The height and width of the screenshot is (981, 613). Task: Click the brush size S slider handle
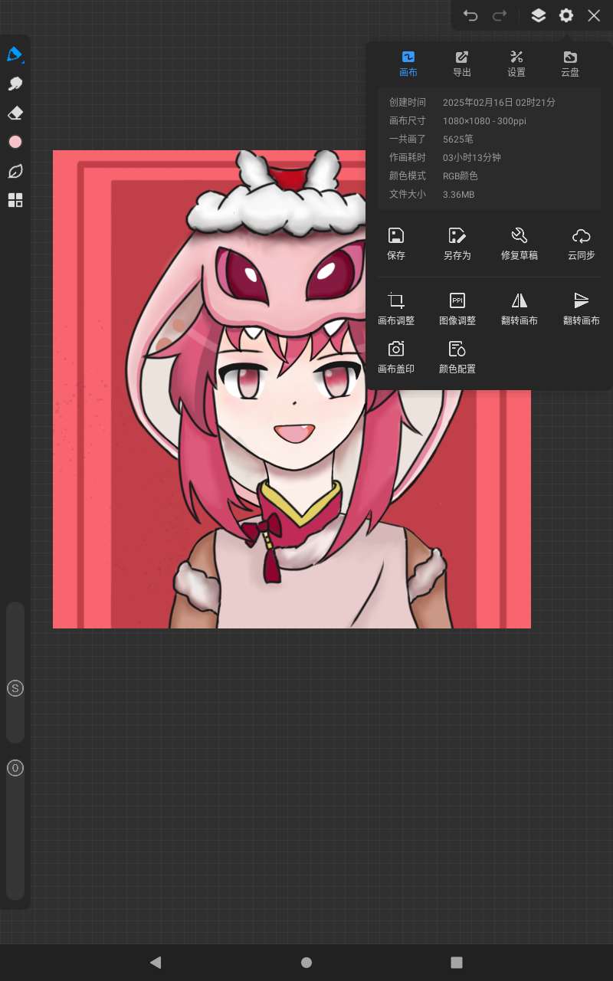[15, 688]
